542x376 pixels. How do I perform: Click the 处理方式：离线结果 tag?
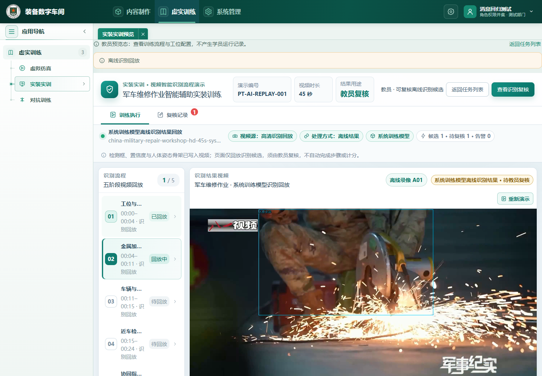[332, 136]
